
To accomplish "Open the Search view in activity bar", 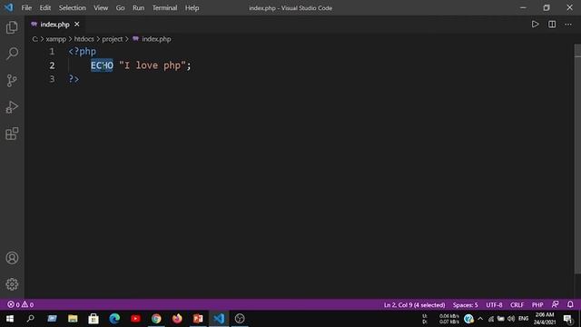I will [x=12, y=54].
